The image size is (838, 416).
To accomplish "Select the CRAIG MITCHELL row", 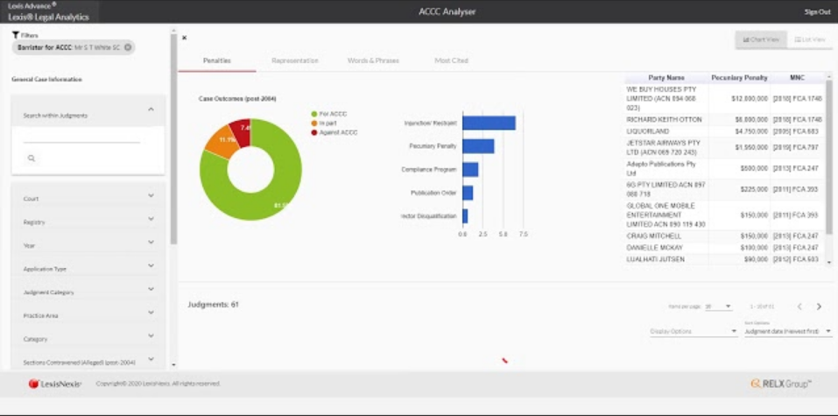I will 724,236.
